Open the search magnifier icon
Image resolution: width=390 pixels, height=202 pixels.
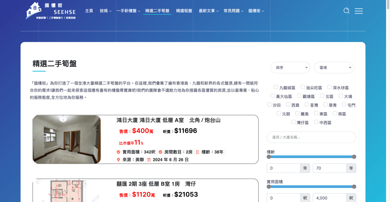pyautogui.click(x=346, y=11)
